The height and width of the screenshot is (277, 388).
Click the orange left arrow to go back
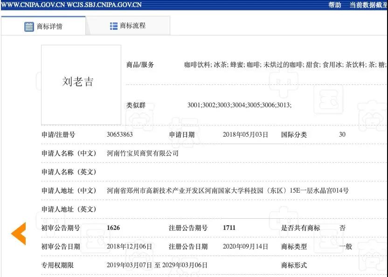(x=19, y=234)
